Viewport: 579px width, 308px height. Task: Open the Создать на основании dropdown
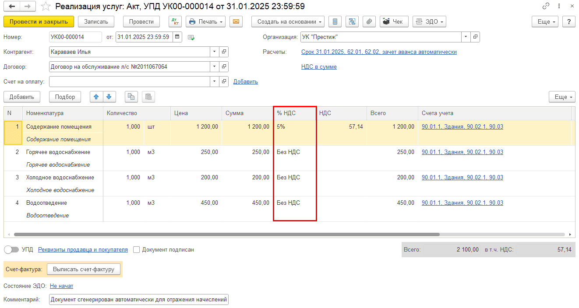pos(288,21)
